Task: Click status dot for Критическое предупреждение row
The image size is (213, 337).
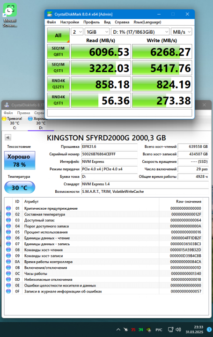Action: [x=8, y=208]
